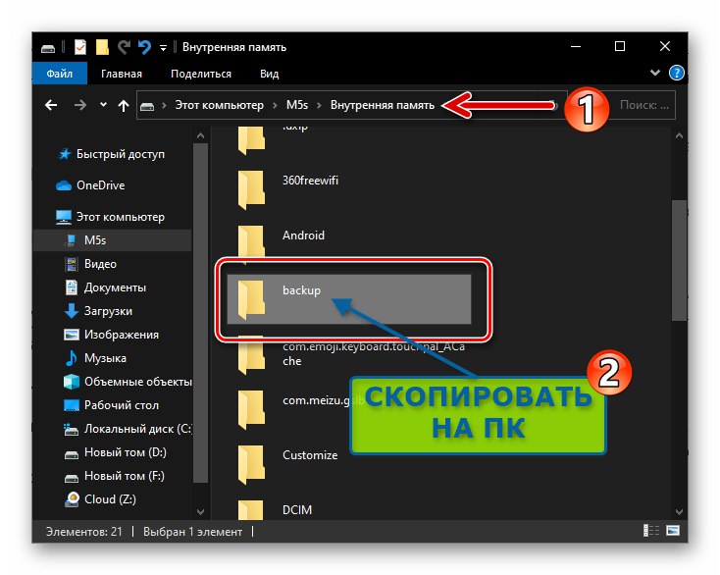Click the New folder icon in the title bar
Viewport: 720px width, 575px height.
102,47
